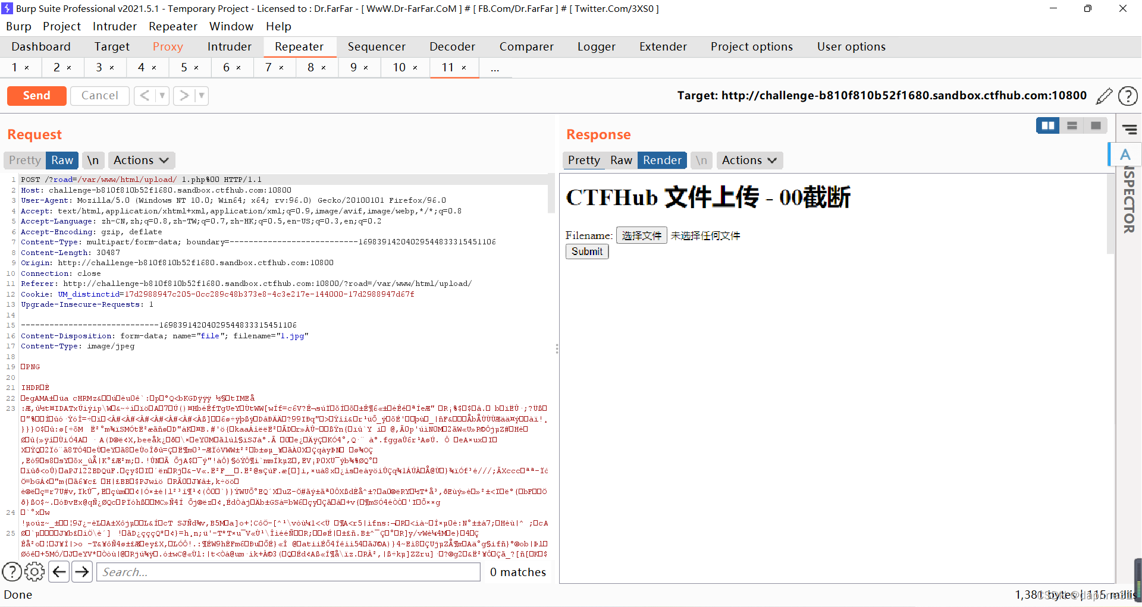Click the Target URL label
This screenshot has width=1142, height=607.
click(882, 96)
